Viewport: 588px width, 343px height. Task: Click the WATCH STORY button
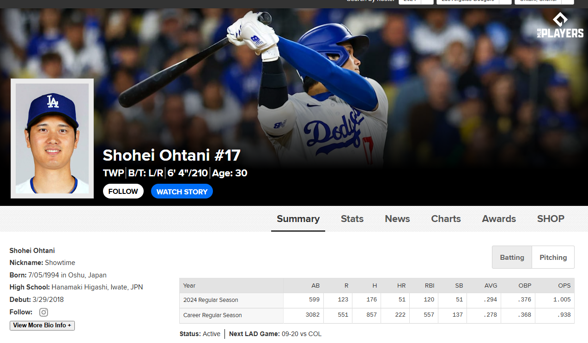(x=182, y=191)
